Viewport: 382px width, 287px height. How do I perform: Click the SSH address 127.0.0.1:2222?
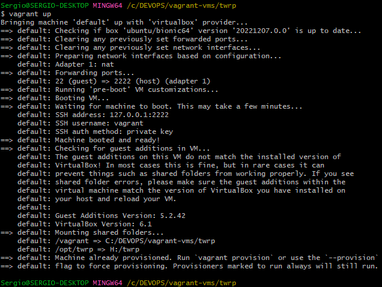click(x=139, y=115)
